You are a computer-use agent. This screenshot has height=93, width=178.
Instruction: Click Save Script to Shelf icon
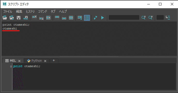[x=26, y=18]
